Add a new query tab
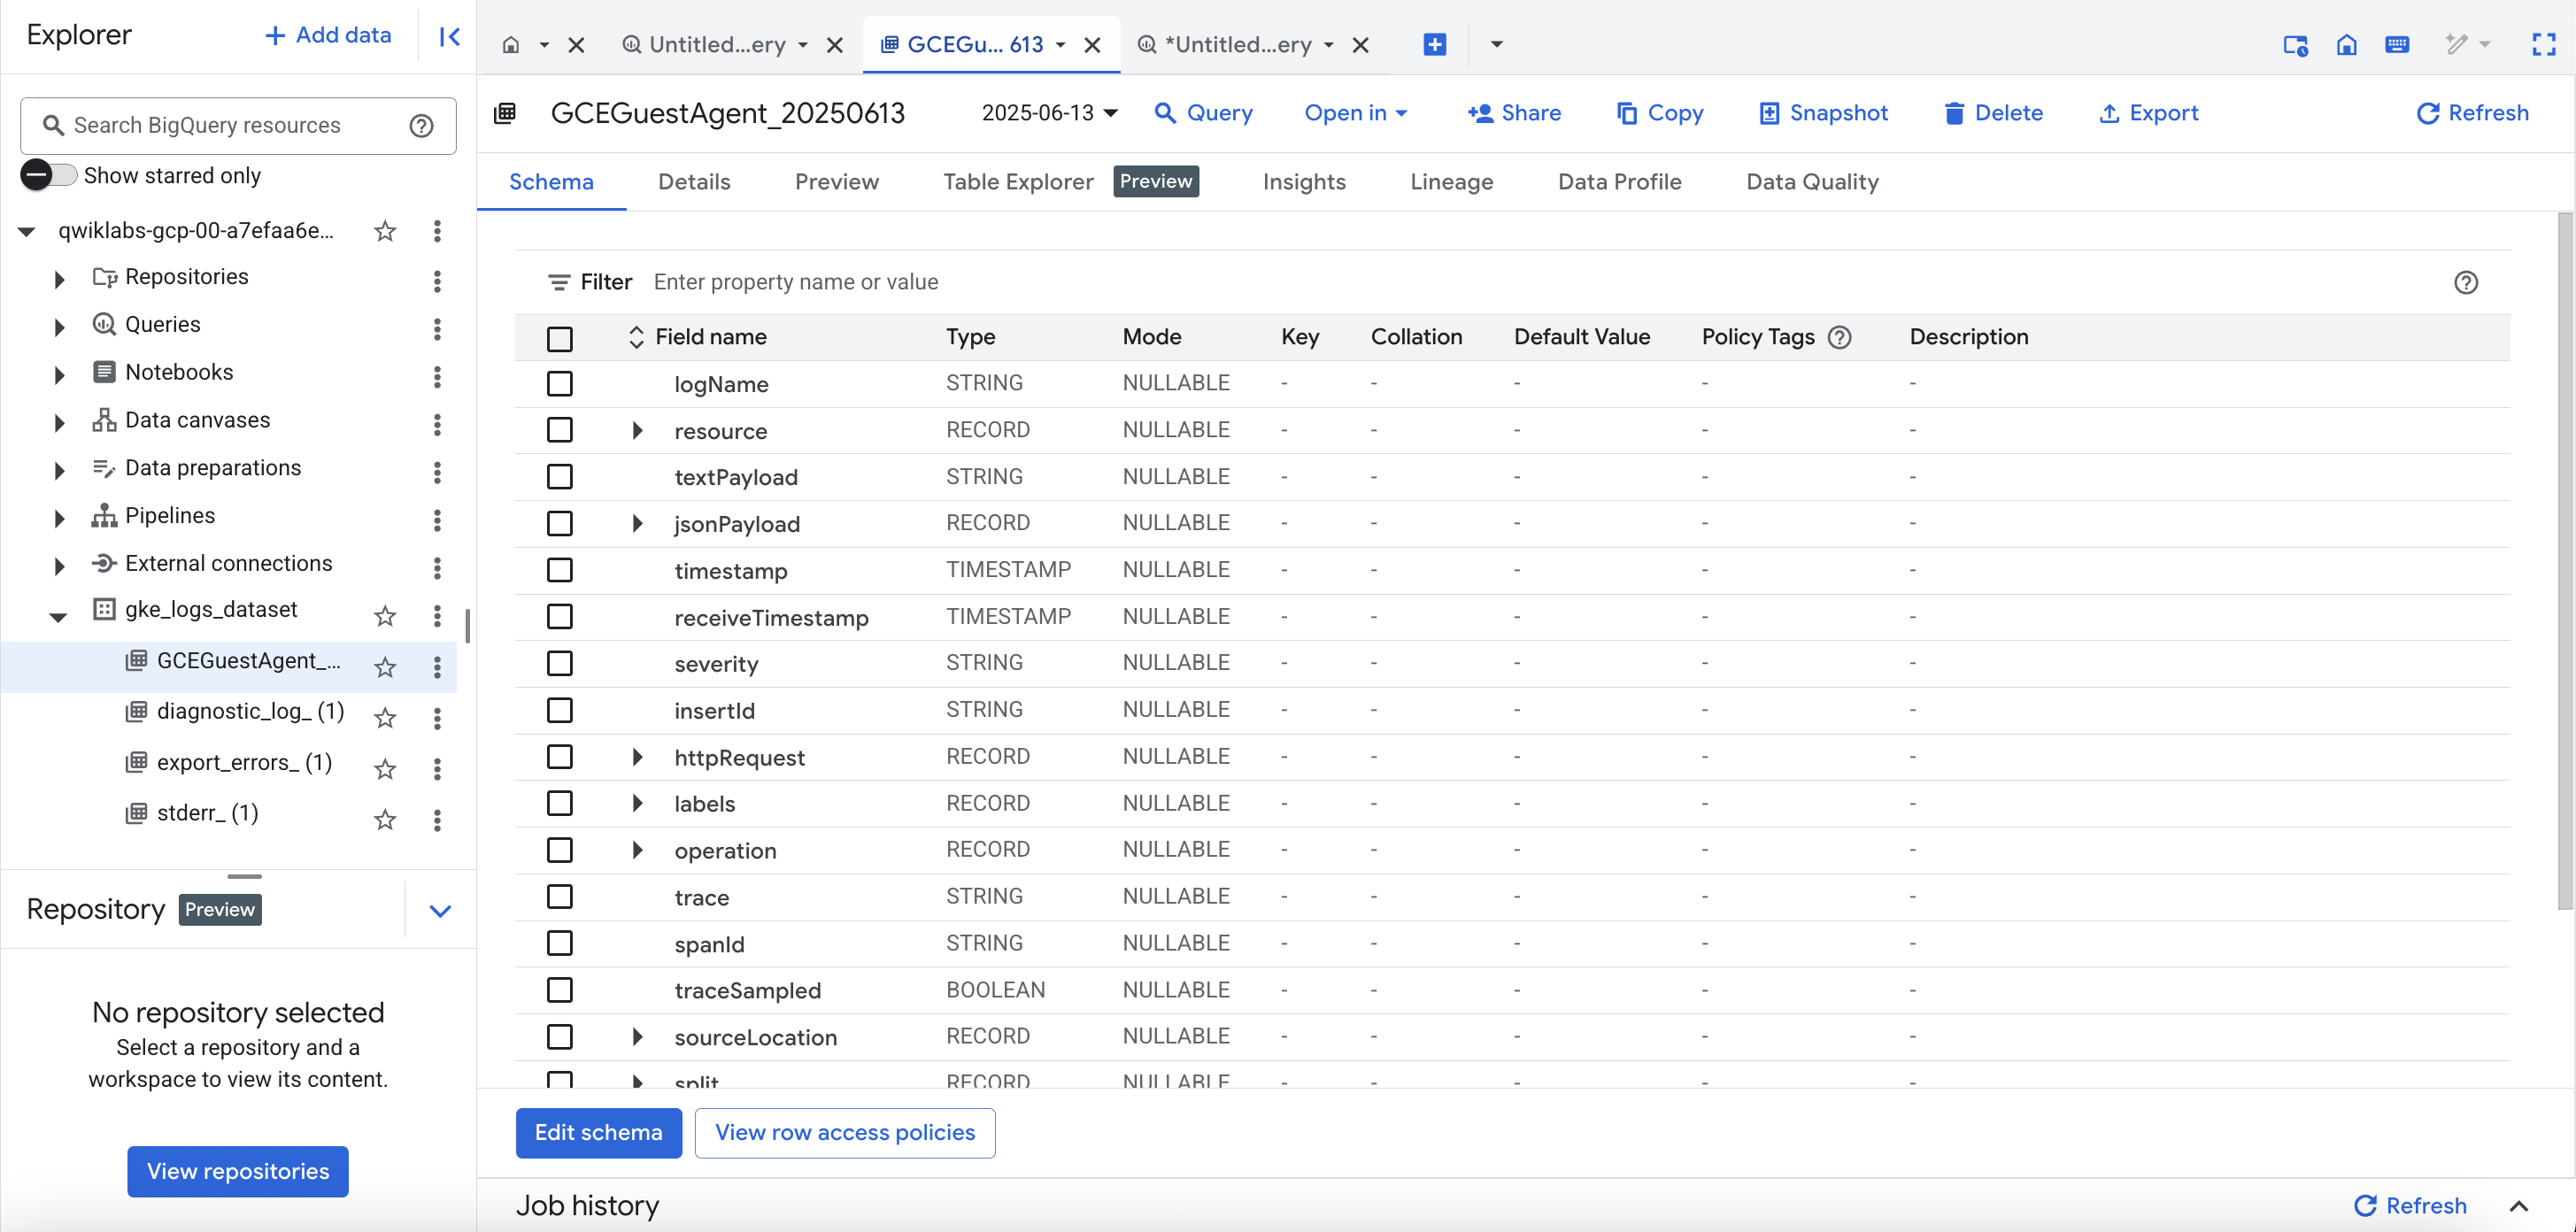This screenshot has width=2576, height=1232. point(1434,44)
